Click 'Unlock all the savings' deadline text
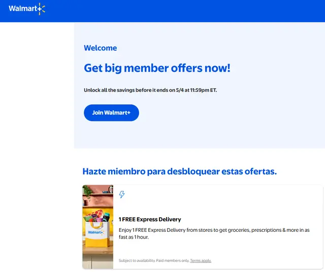325x272 pixels. [x=150, y=90]
